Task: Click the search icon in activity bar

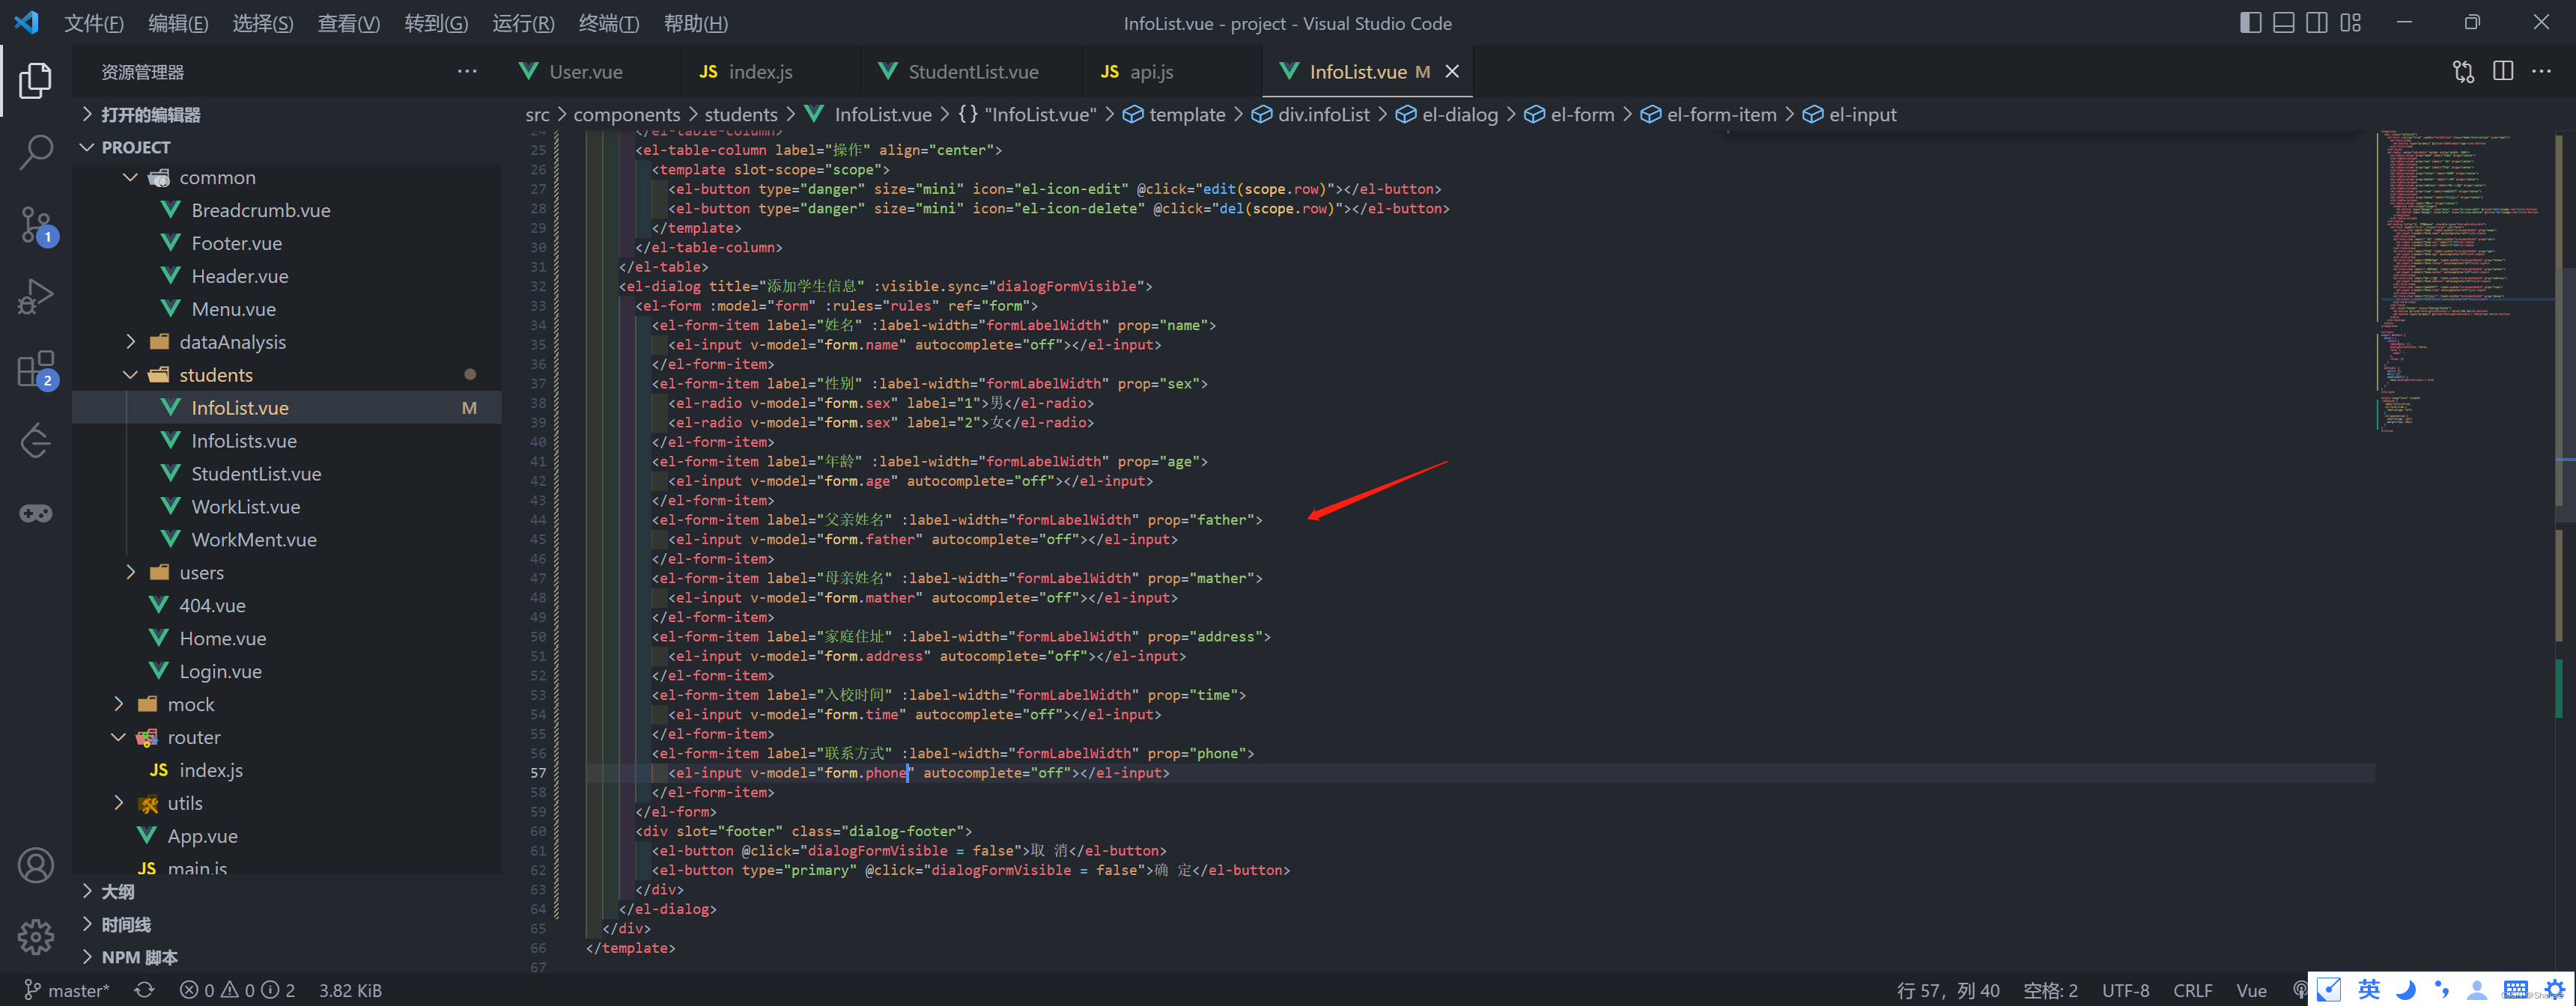Action: click(36, 147)
